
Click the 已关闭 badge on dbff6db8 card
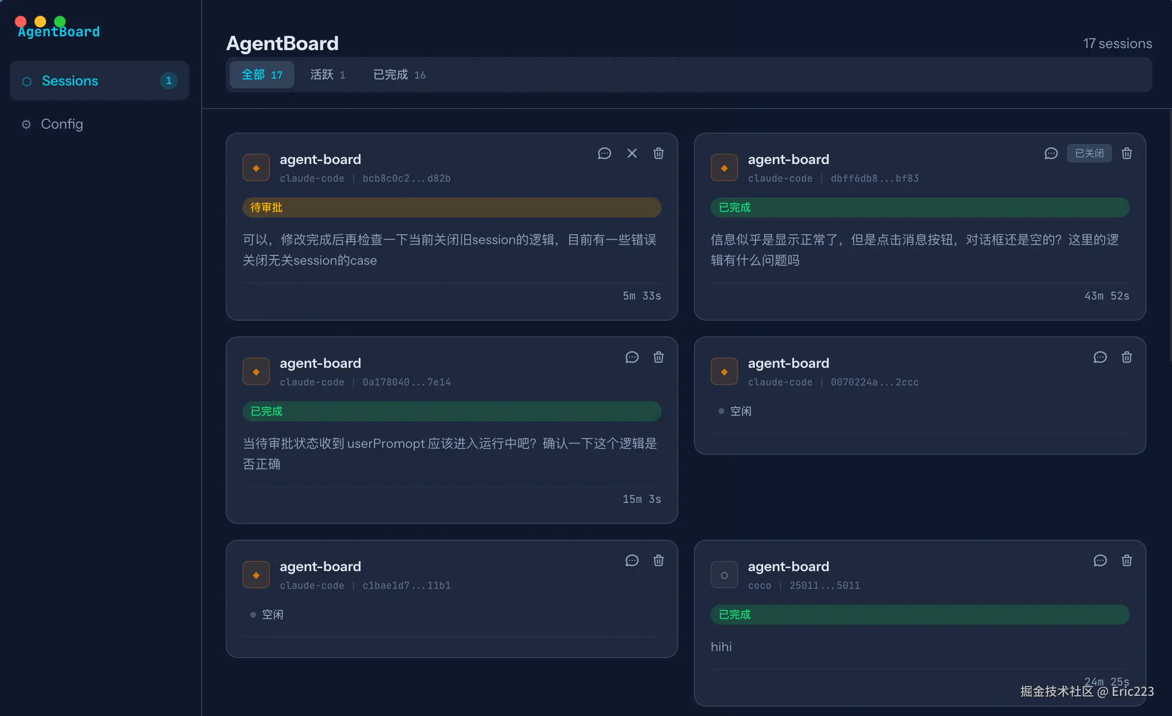click(x=1089, y=154)
